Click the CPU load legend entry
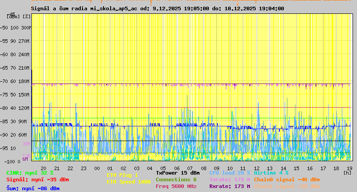 [229, 173]
